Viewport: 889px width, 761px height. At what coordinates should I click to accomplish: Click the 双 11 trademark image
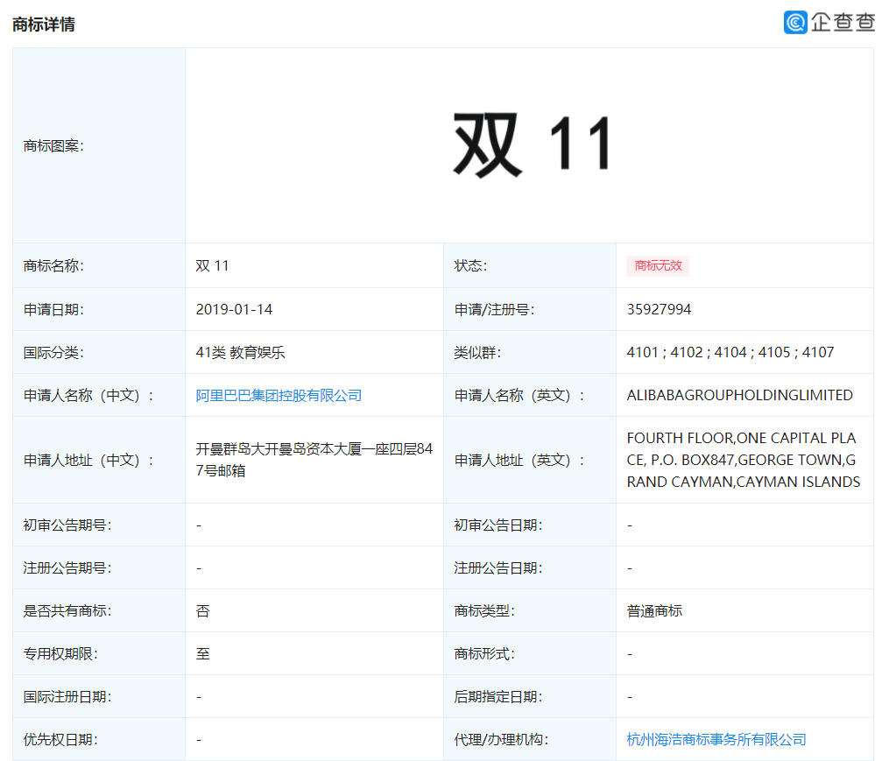click(x=531, y=144)
